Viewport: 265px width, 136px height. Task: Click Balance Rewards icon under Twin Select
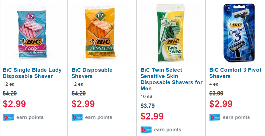[x=146, y=130]
